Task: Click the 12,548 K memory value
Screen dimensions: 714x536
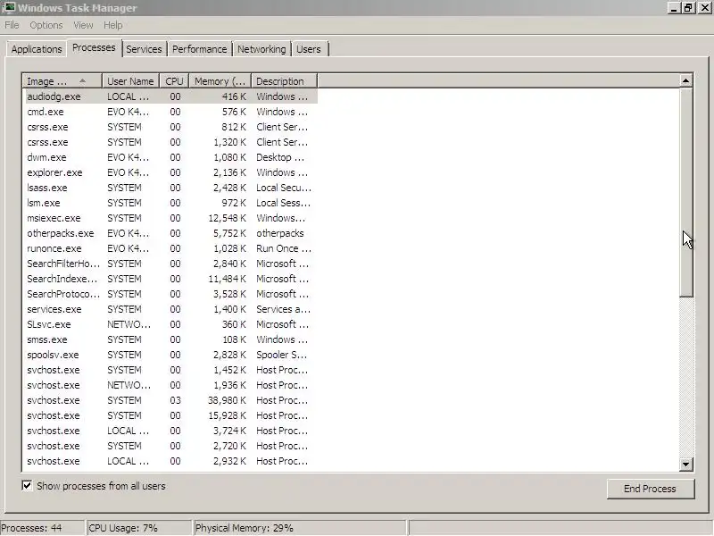Action: point(228,218)
